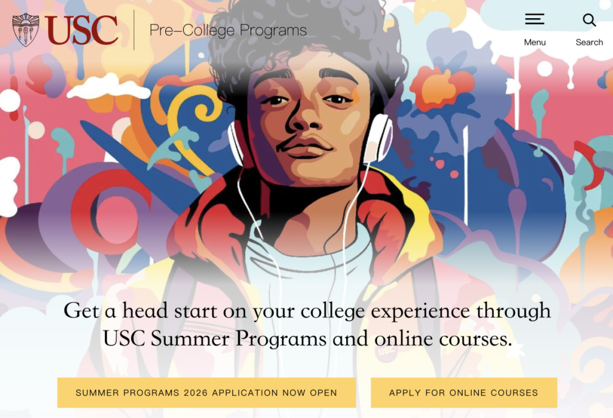
Task: Click the red USC wordmark logo
Action: [x=82, y=31]
